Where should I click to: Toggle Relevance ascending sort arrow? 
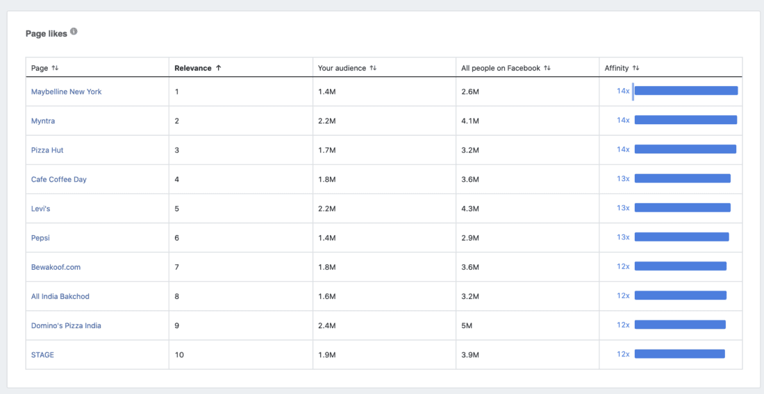pos(218,68)
